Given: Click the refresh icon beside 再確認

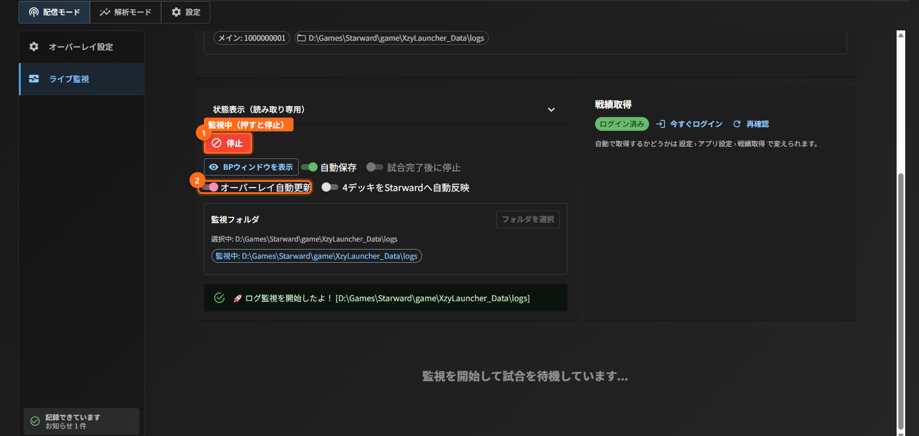Looking at the screenshot, I should point(737,124).
